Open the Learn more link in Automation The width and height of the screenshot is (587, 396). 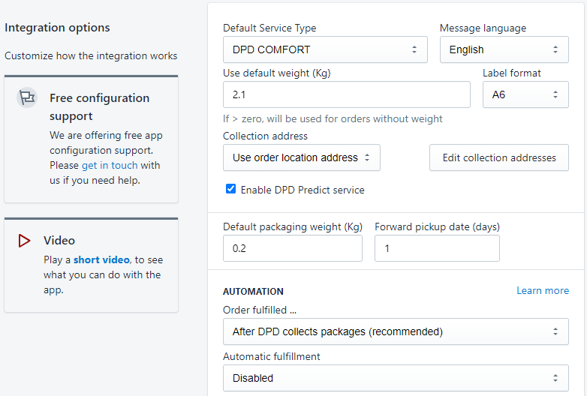coord(543,290)
